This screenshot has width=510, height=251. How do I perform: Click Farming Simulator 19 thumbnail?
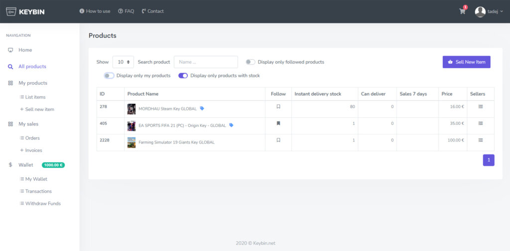(131, 143)
